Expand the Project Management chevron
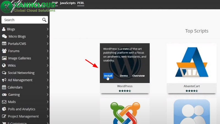 pos(48,116)
